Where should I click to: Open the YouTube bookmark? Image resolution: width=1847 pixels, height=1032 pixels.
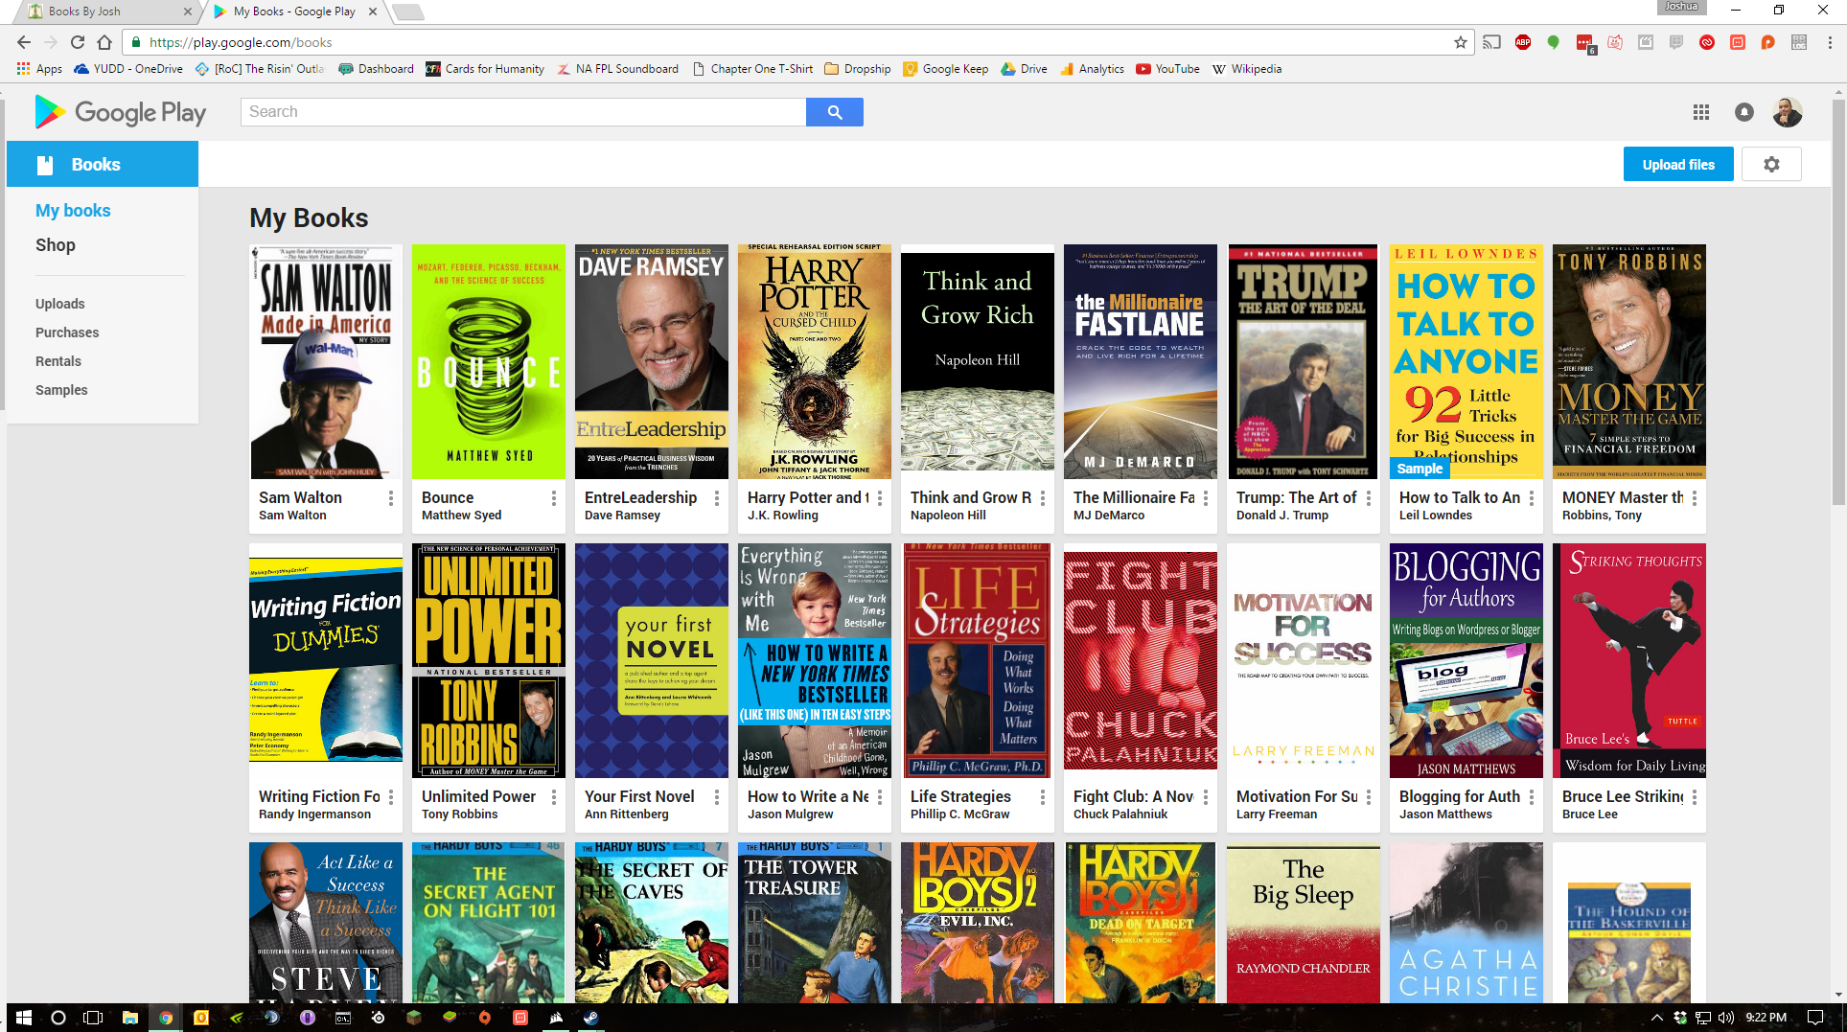coord(1167,69)
